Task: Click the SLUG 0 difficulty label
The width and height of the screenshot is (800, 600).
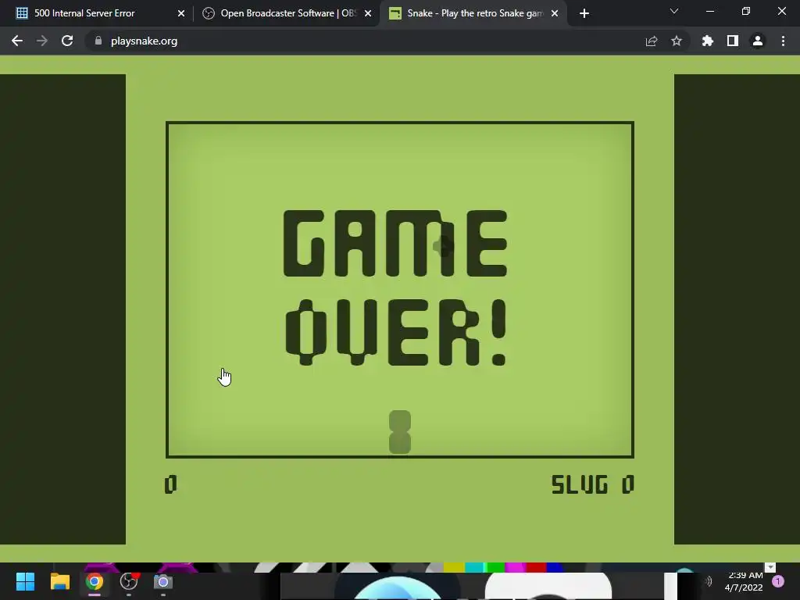Action: pos(592,484)
